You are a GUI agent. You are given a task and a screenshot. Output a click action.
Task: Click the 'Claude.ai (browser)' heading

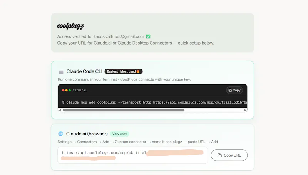coord(87,134)
